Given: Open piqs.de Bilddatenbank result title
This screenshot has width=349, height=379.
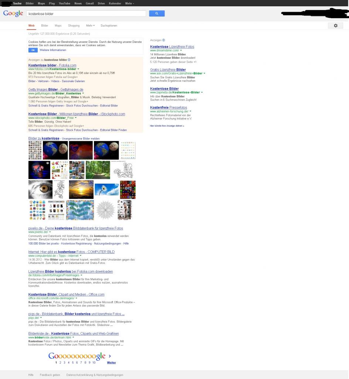Looking at the screenshot, I should tap(76, 314).
